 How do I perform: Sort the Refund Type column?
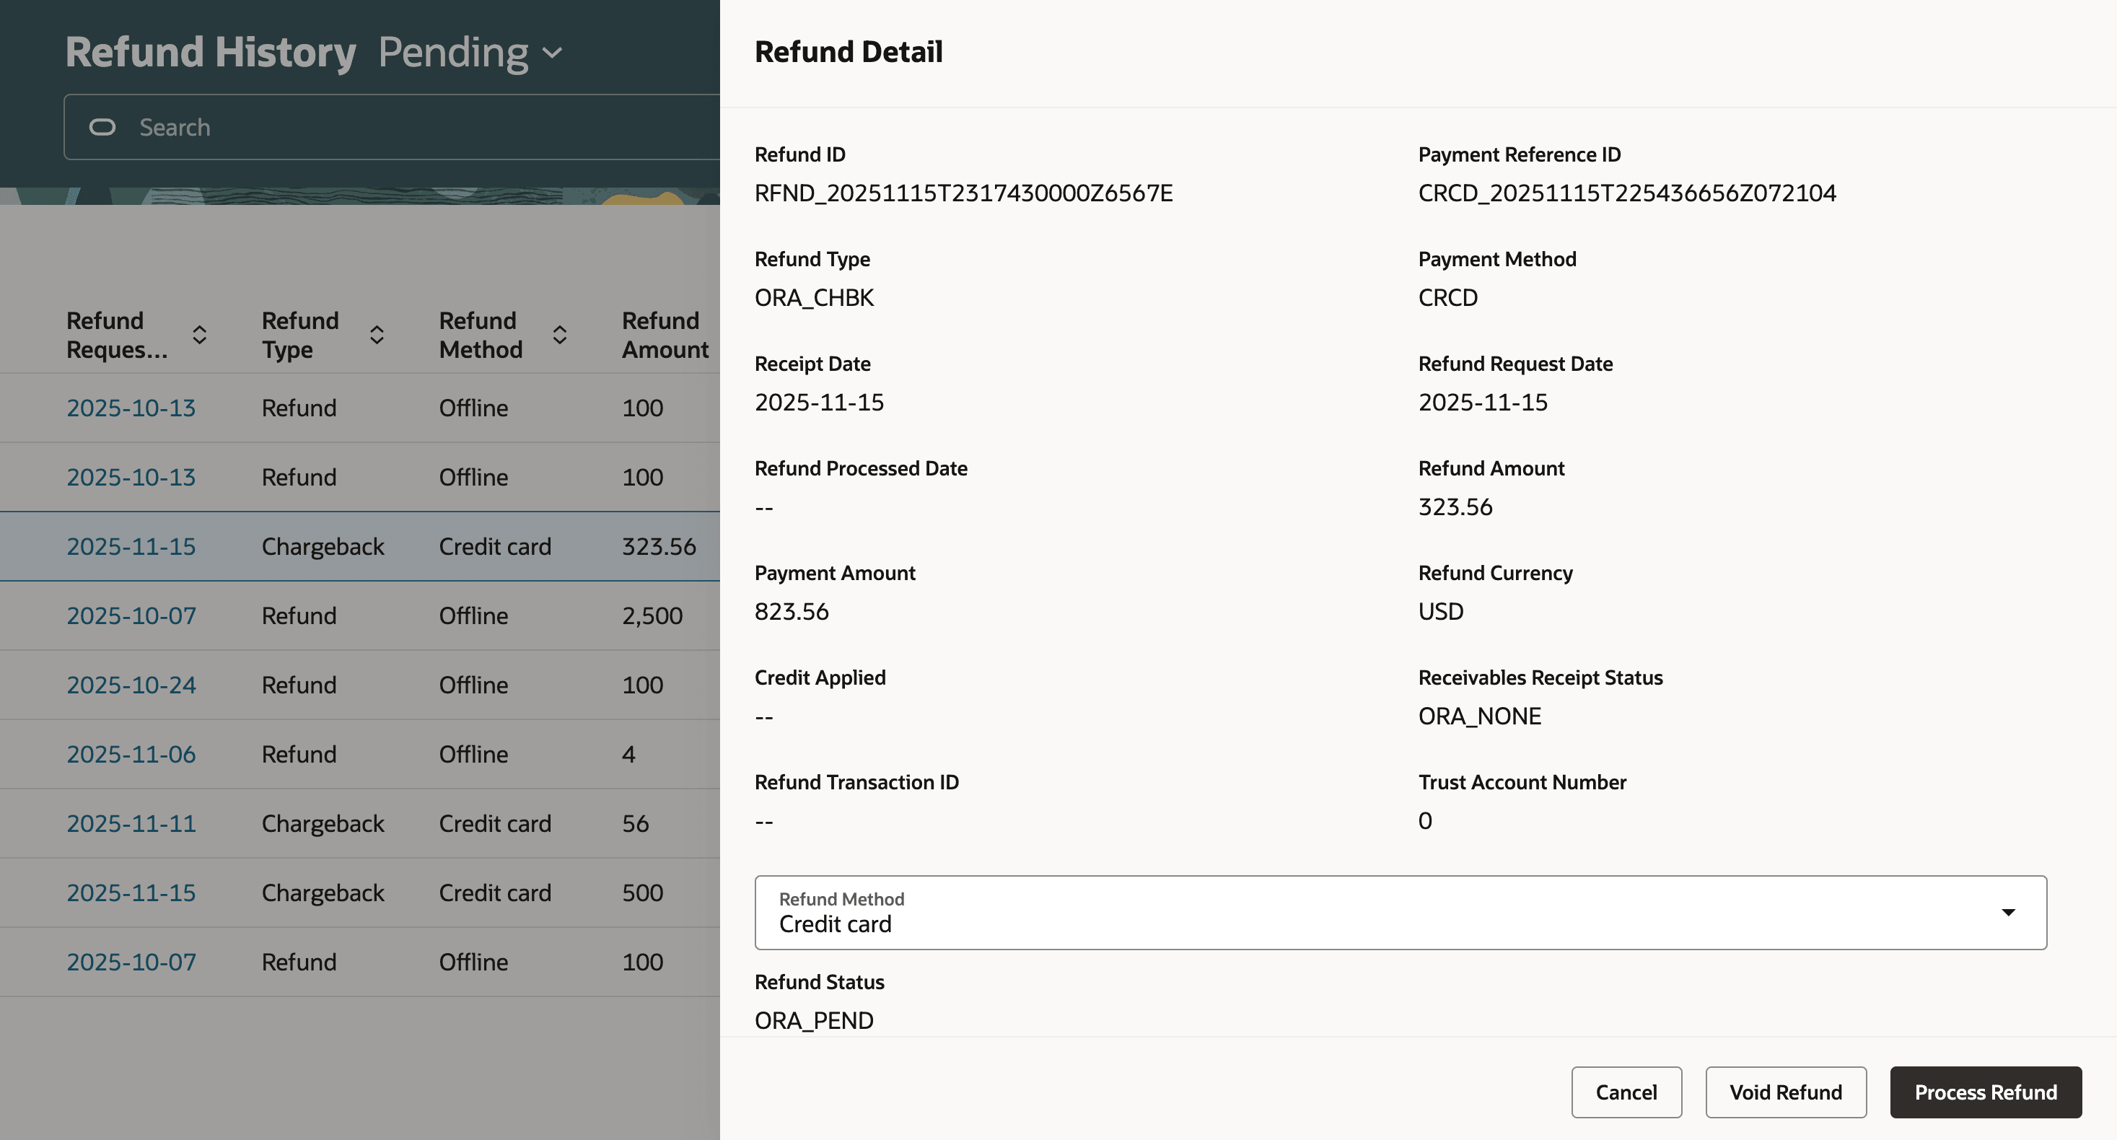pos(377,335)
